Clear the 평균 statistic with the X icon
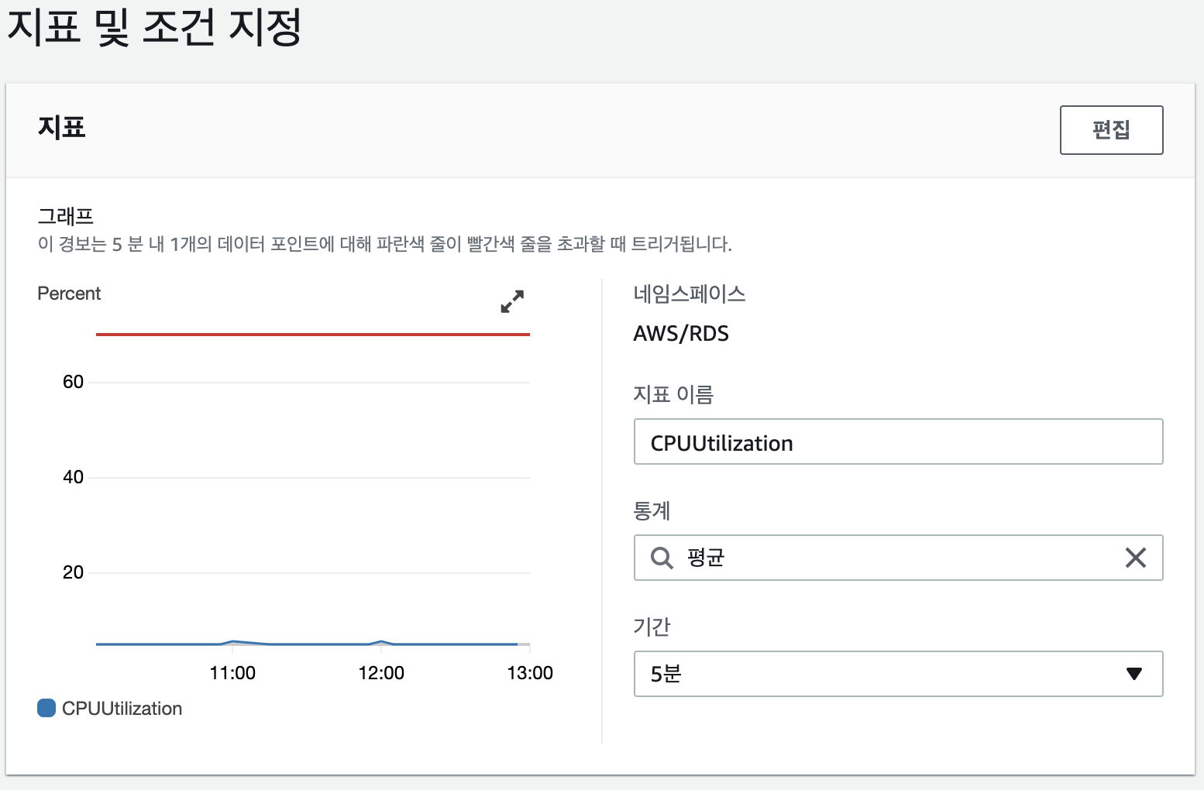 1135,558
